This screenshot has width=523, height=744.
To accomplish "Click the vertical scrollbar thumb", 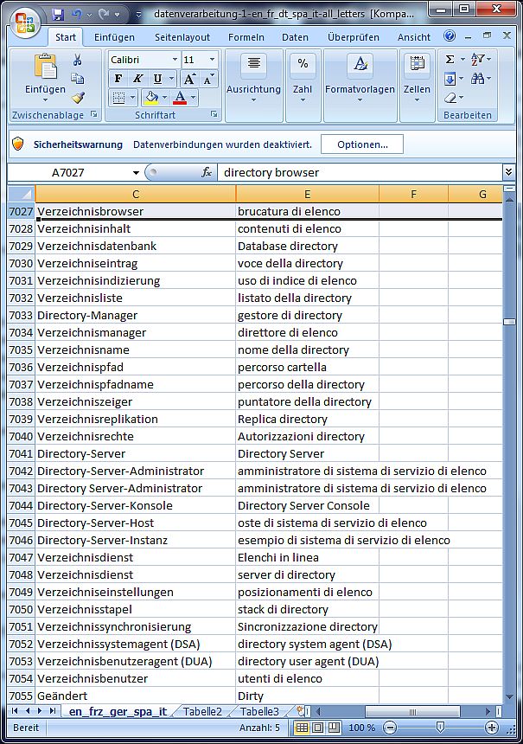I will point(509,322).
